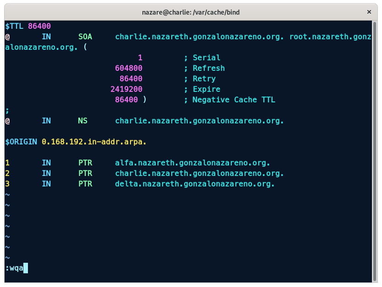This screenshot has width=382, height=287.
Task: Click the NS record's charlie hostname
Action: (x=199, y=121)
